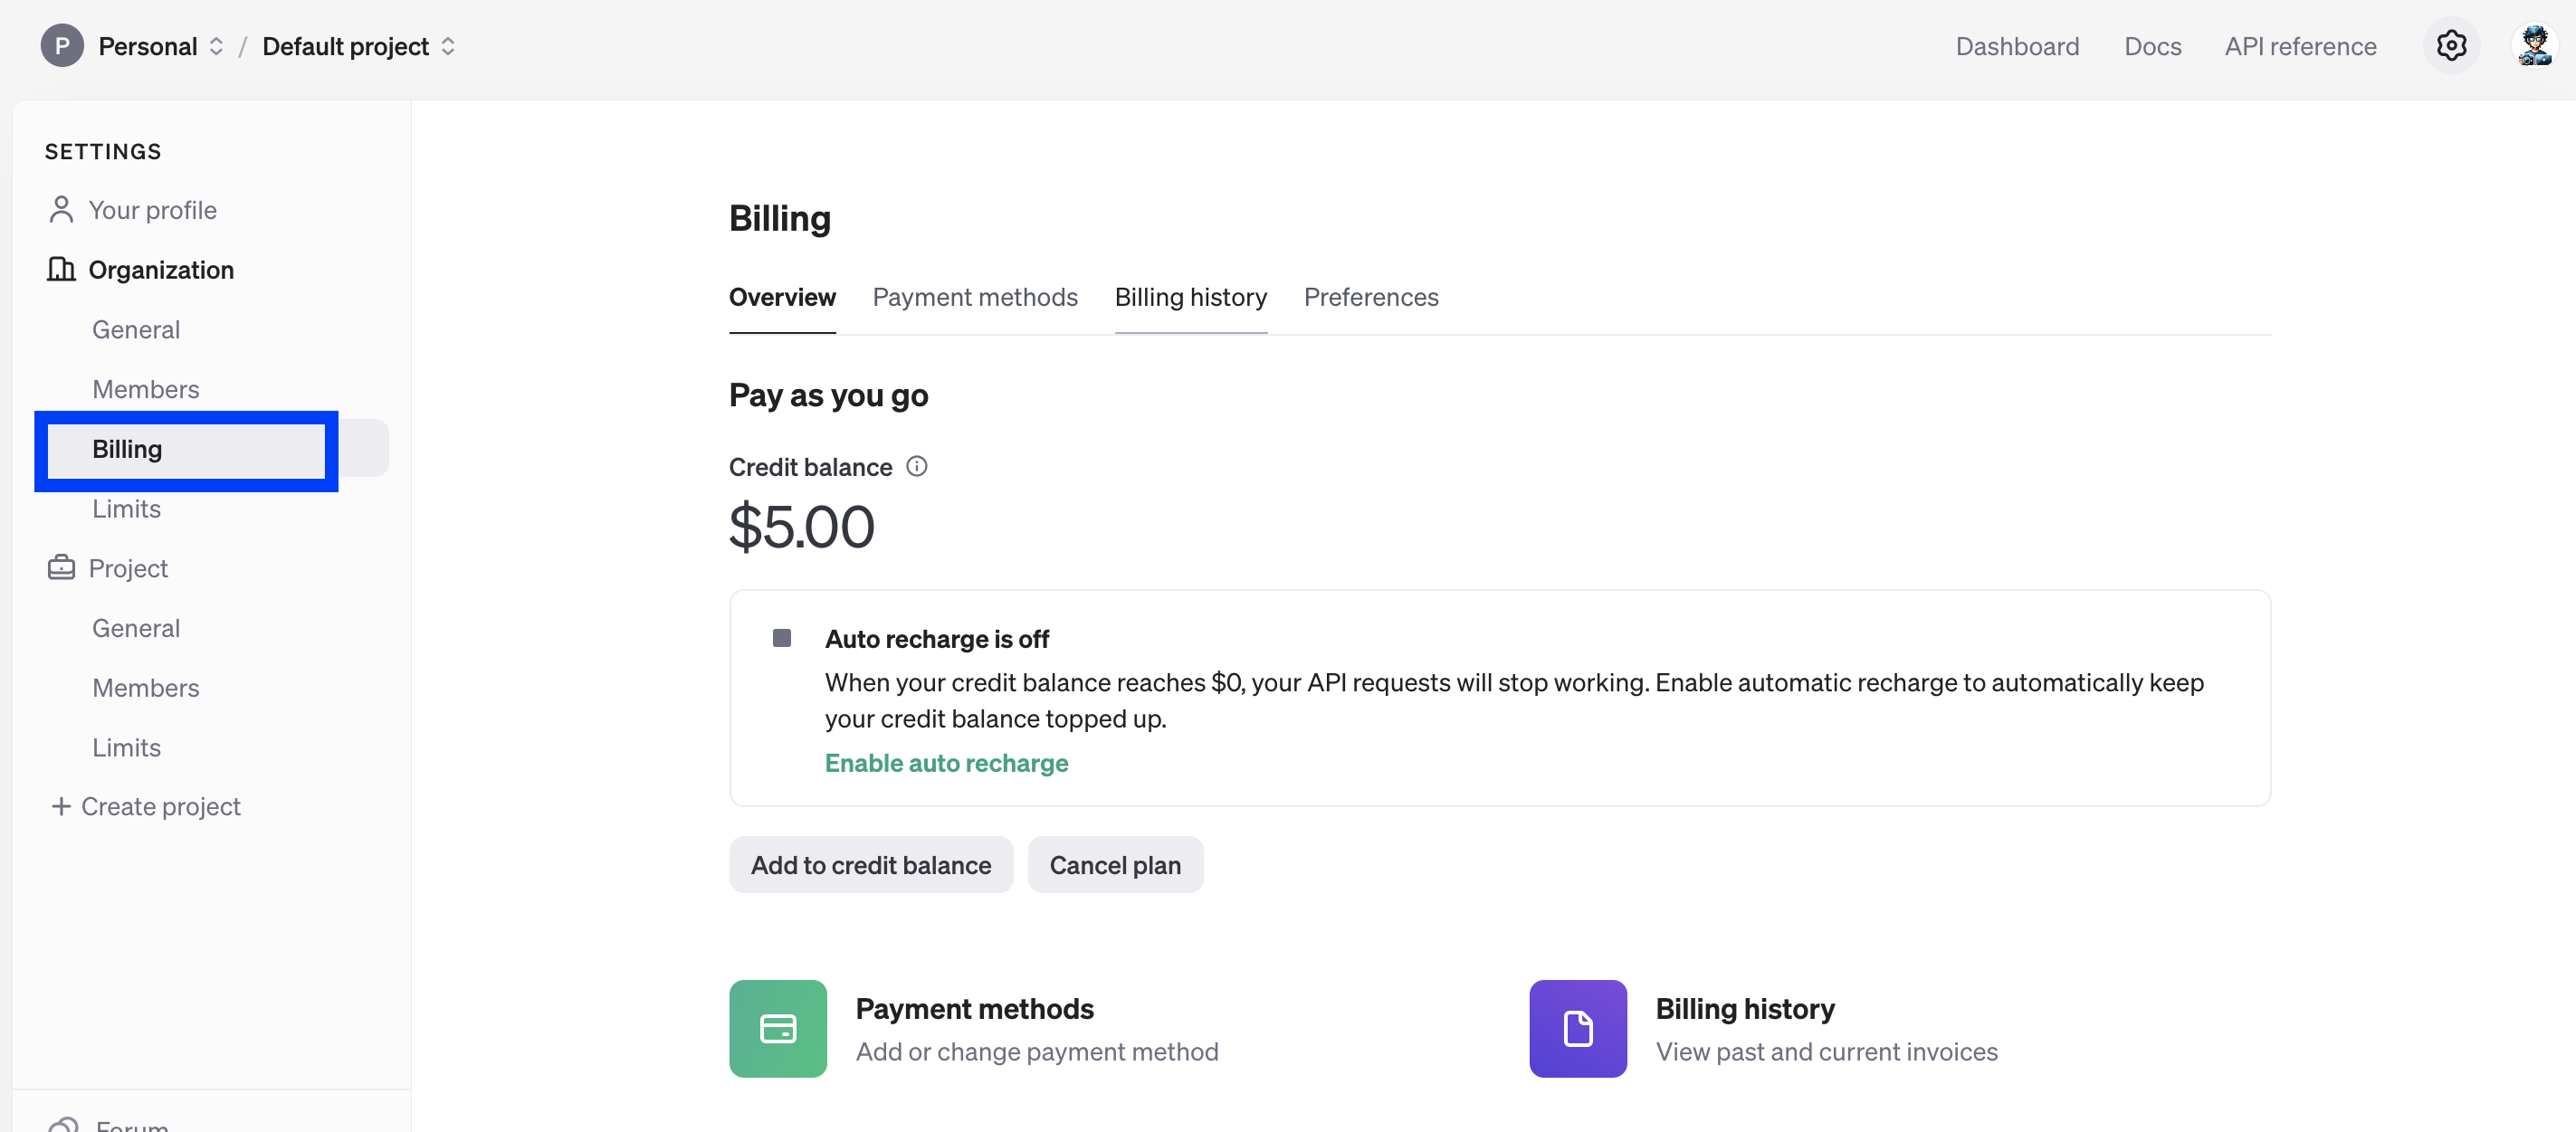The image size is (2576, 1132).
Task: Click the Cancel plan button
Action: pos(1114,865)
